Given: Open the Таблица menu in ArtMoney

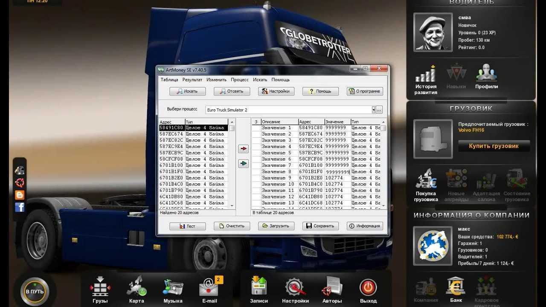Looking at the screenshot, I should [x=169, y=80].
